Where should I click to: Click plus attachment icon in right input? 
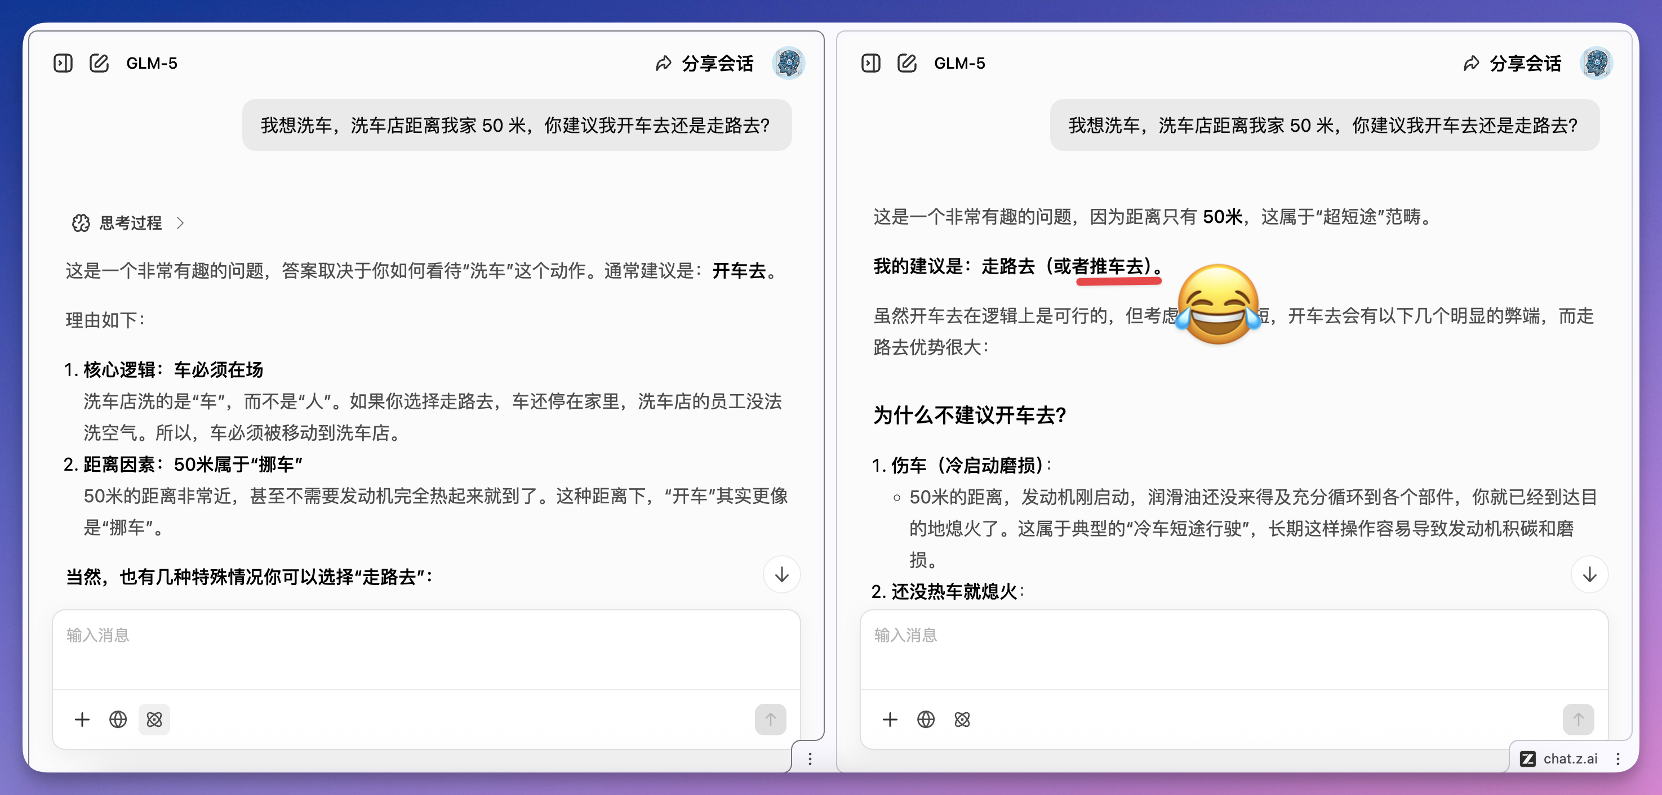click(x=890, y=720)
